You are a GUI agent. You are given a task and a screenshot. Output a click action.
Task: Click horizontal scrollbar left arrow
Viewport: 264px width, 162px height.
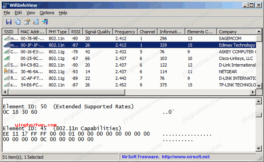[x=5, y=92]
